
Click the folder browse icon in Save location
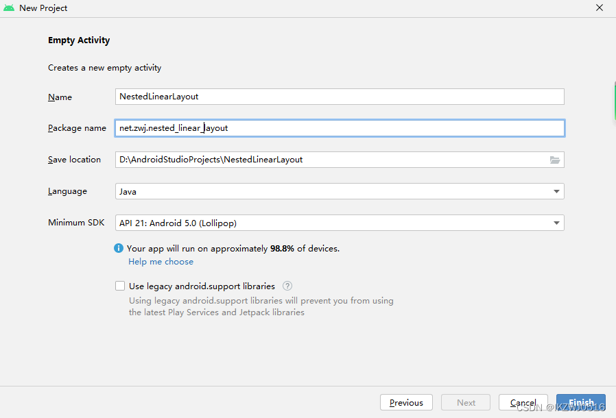(x=554, y=160)
